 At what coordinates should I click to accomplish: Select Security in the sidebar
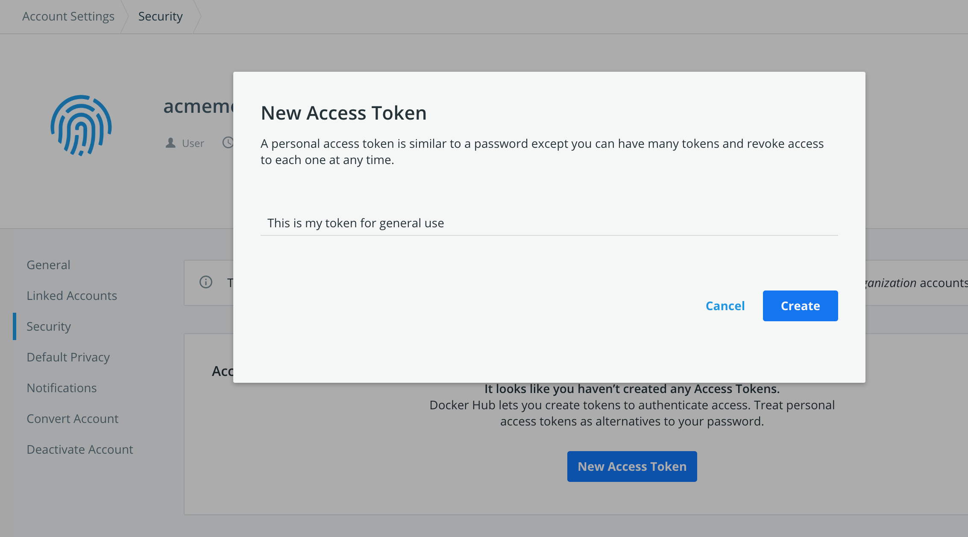point(49,326)
